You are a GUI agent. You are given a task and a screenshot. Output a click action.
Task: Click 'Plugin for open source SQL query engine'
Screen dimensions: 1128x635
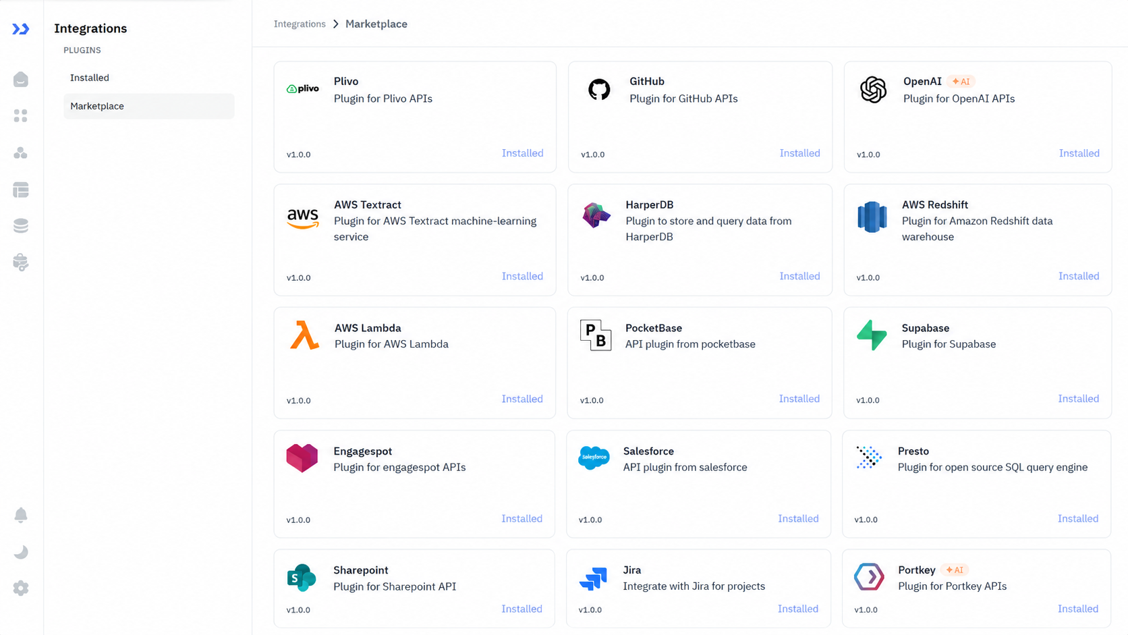pyautogui.click(x=992, y=467)
